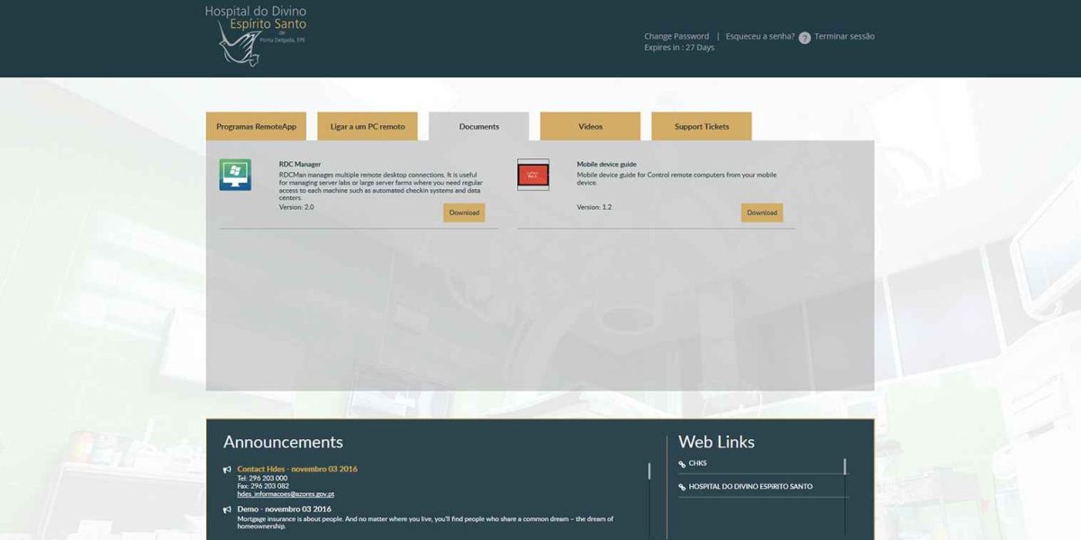Switch to the Ligar a um PC remoto tab

(x=369, y=126)
